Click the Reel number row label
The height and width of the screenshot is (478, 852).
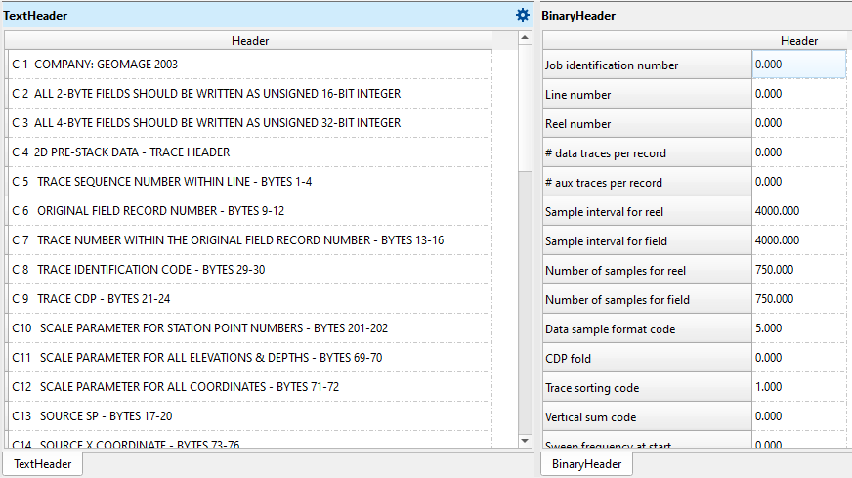pyautogui.click(x=646, y=124)
